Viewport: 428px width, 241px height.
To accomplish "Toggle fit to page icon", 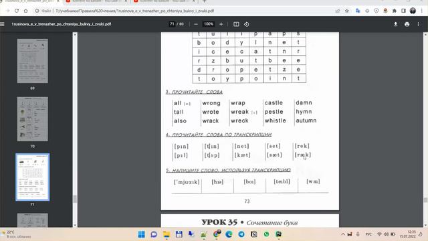I will pyautogui.click(x=236, y=24).
